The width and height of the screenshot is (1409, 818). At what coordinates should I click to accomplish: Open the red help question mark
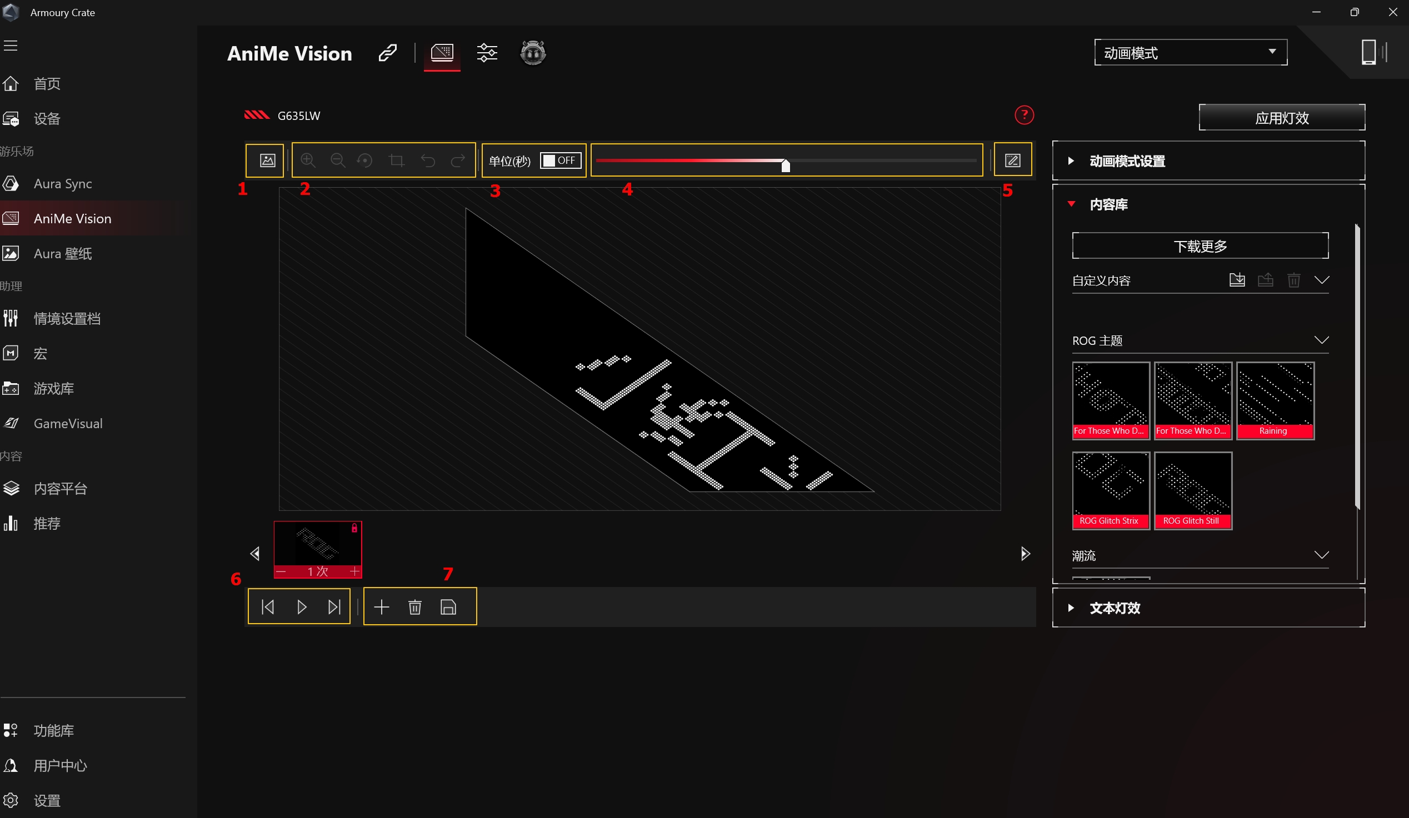click(1024, 115)
